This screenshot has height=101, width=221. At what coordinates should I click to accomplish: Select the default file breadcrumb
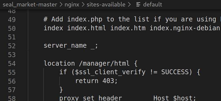[x=153, y=5]
